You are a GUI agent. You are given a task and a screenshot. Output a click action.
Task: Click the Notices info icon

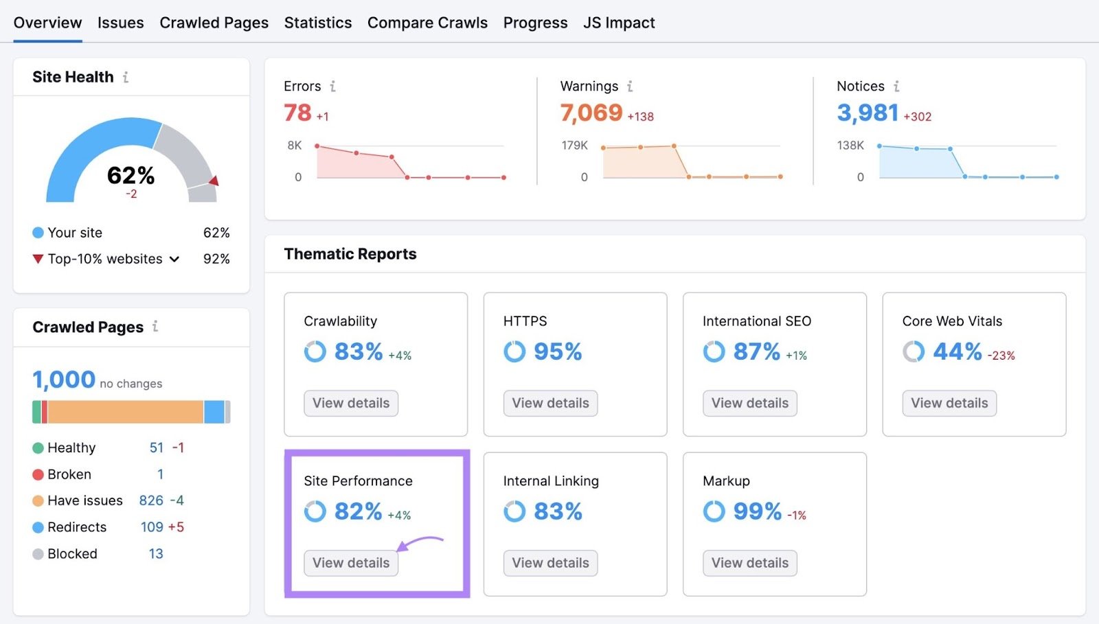[x=896, y=86]
